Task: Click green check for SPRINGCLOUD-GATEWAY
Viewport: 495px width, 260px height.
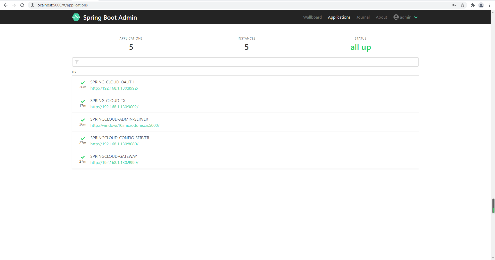Action: [x=83, y=157]
